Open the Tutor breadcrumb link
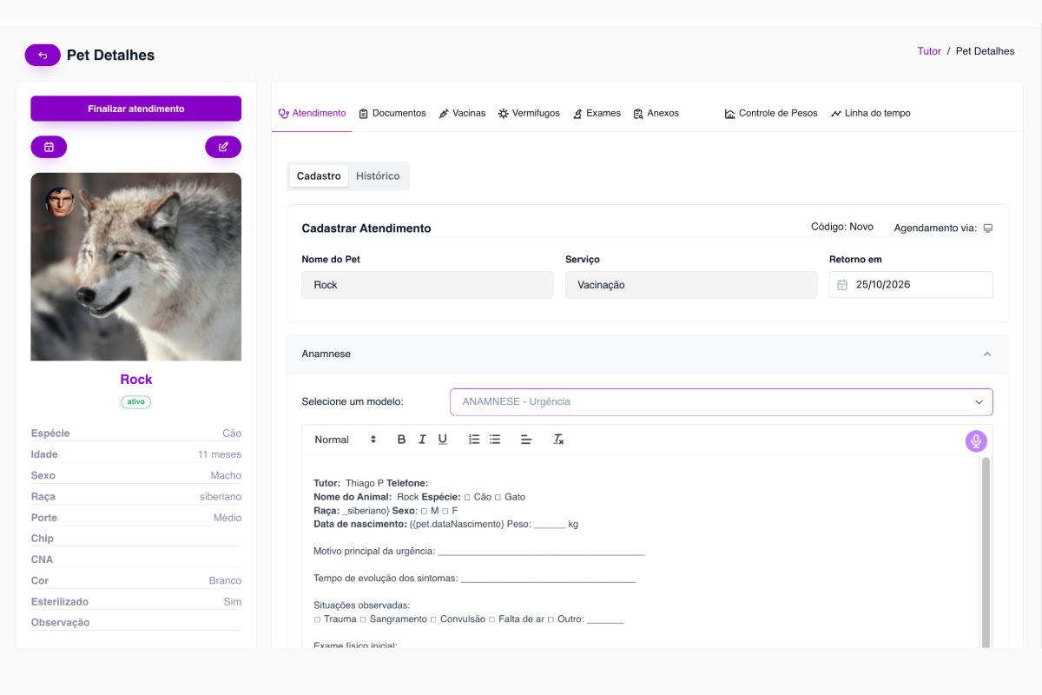This screenshot has width=1042, height=695. pos(928,50)
